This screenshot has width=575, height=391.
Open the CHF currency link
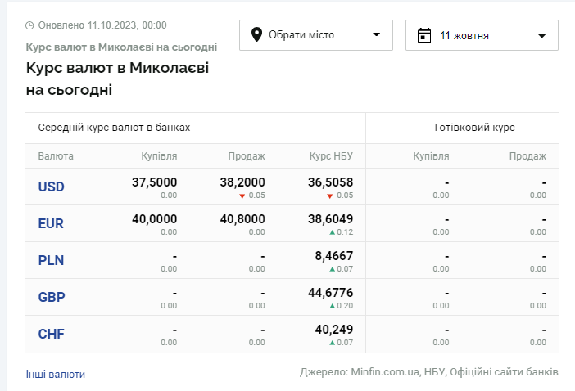click(x=51, y=334)
